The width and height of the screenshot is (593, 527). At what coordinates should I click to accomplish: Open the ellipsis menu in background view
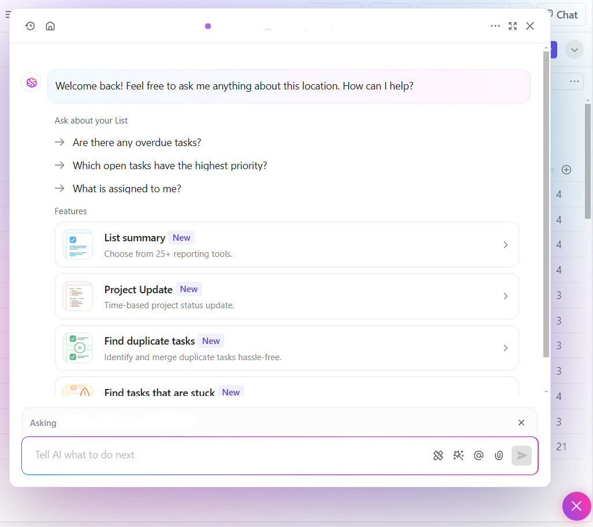click(x=574, y=81)
